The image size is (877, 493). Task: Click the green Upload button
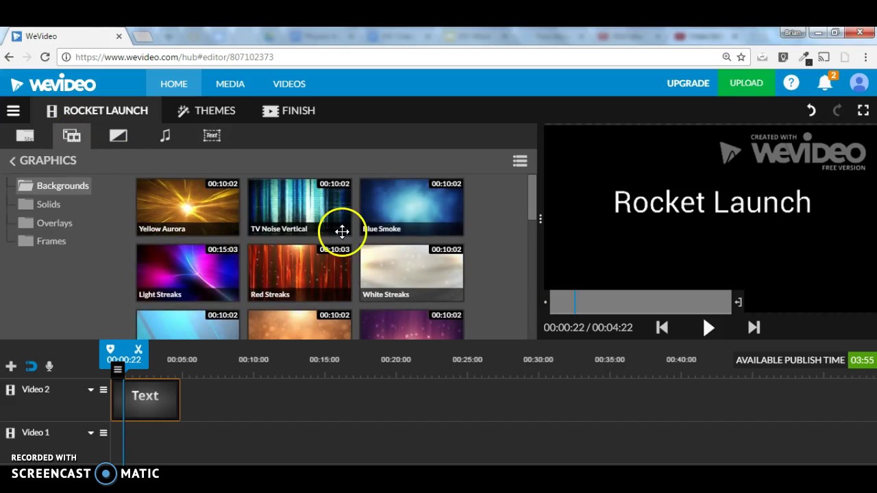click(x=746, y=84)
